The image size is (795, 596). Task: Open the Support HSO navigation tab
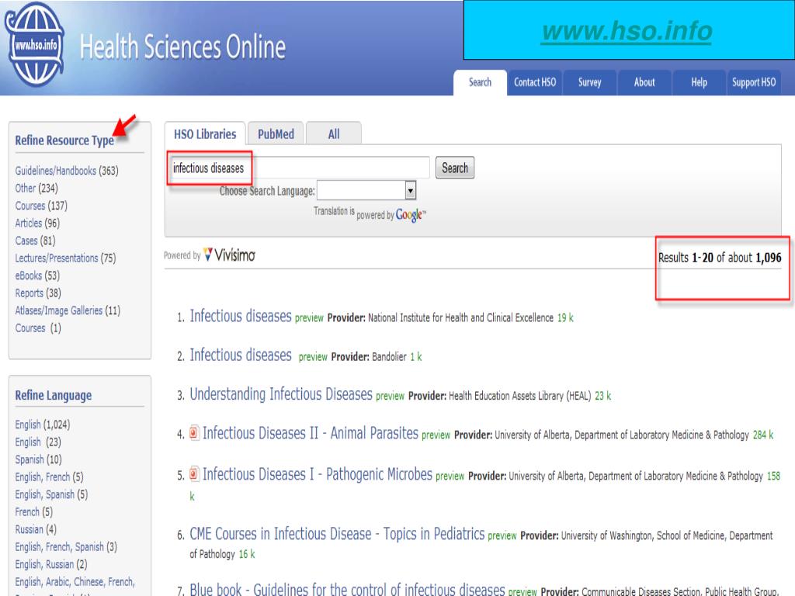pyautogui.click(x=754, y=82)
